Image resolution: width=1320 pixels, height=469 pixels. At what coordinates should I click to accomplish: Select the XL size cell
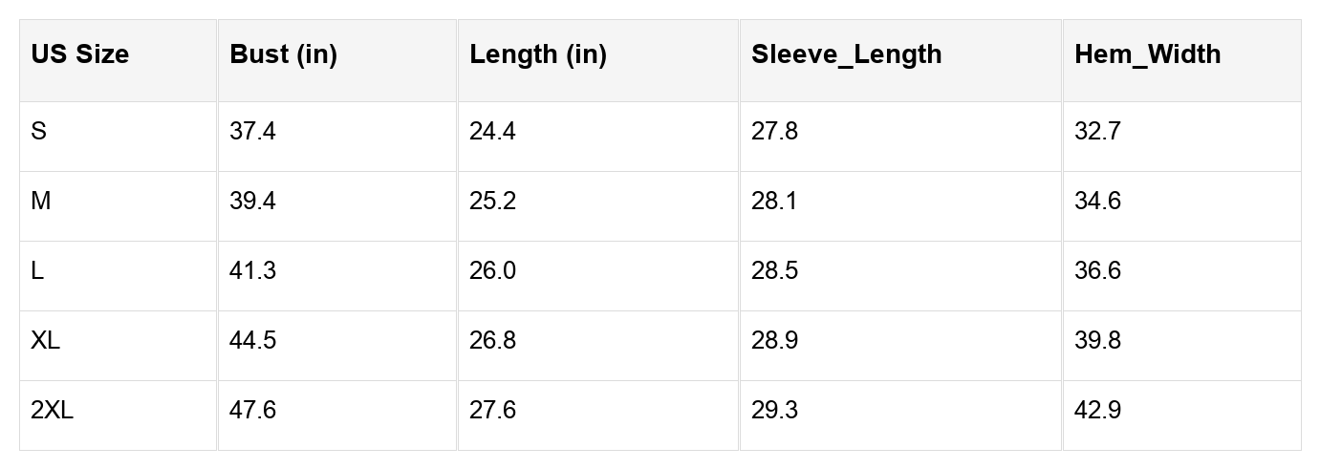[x=45, y=340]
